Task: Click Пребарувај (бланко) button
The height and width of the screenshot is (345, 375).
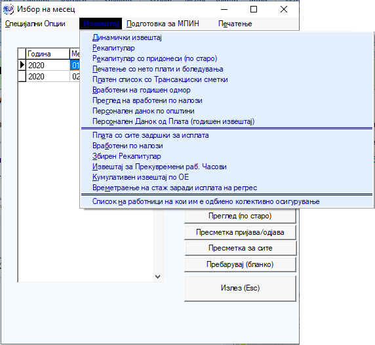Action: [x=240, y=264]
